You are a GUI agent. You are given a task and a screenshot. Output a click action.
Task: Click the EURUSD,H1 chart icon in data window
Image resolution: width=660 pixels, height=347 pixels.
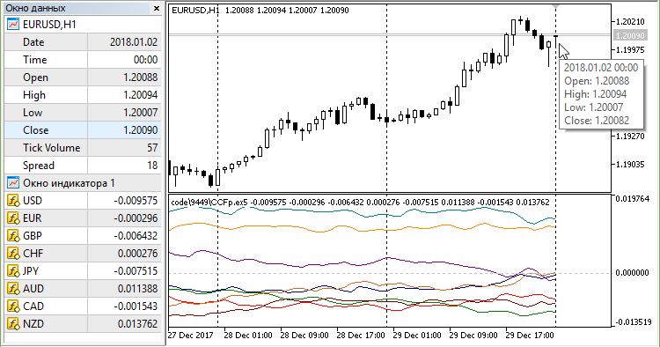[x=13, y=25]
